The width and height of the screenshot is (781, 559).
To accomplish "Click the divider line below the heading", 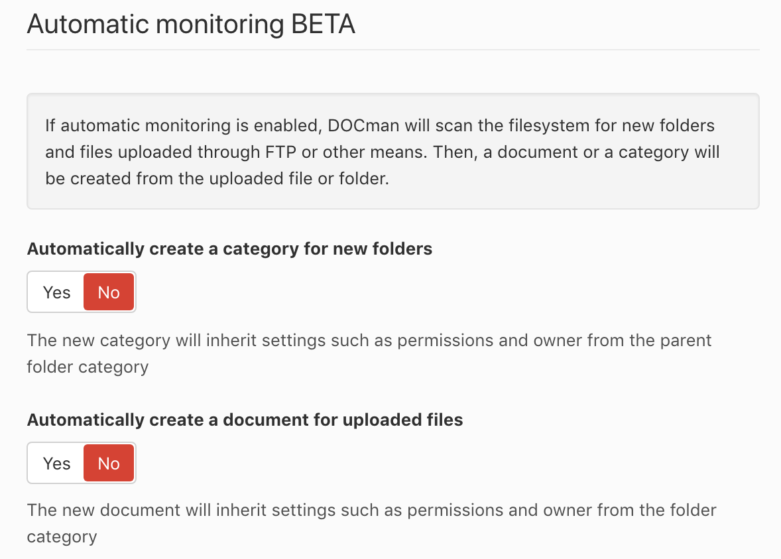I will point(393,50).
